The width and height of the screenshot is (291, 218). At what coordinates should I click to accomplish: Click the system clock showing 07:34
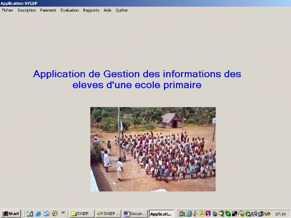coord(280,214)
